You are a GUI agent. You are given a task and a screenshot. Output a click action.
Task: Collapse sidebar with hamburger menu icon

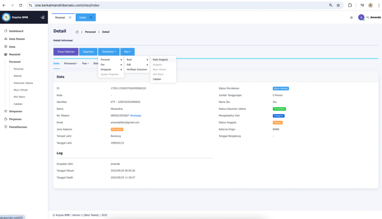coord(43,17)
